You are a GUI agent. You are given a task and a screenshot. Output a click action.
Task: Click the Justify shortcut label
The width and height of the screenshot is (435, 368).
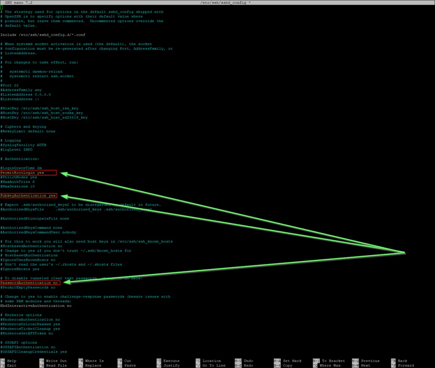[x=172, y=365]
